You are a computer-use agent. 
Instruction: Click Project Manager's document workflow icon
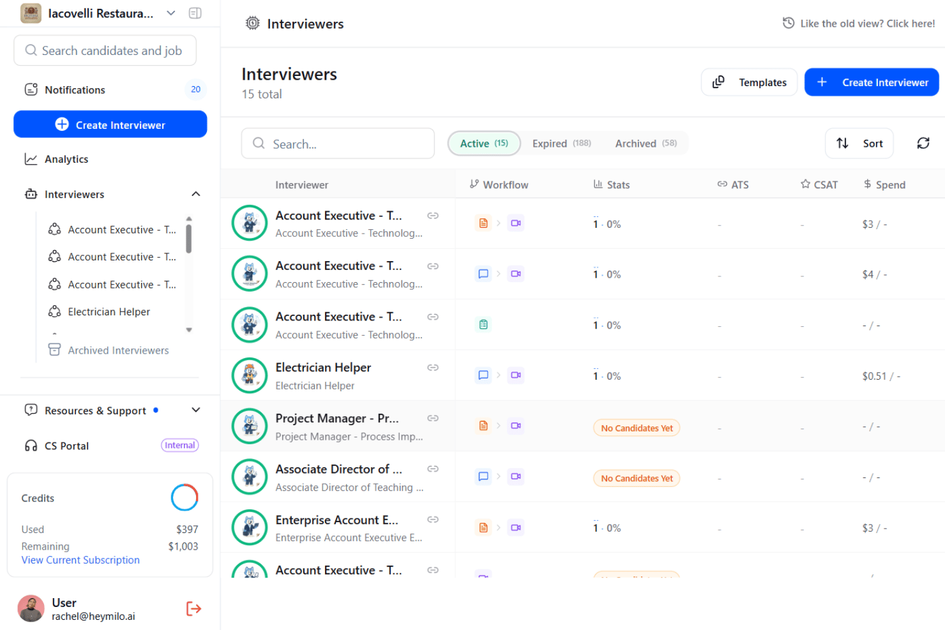[x=483, y=426]
